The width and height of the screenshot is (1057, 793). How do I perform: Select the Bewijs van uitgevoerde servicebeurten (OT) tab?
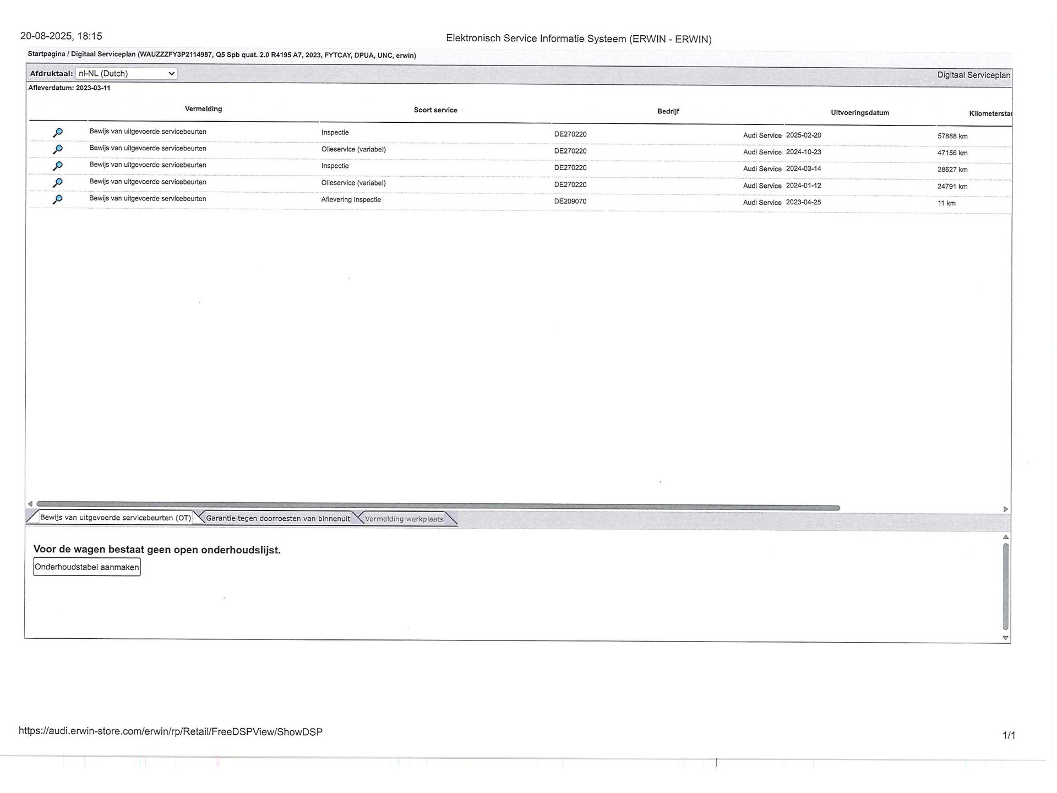[115, 518]
